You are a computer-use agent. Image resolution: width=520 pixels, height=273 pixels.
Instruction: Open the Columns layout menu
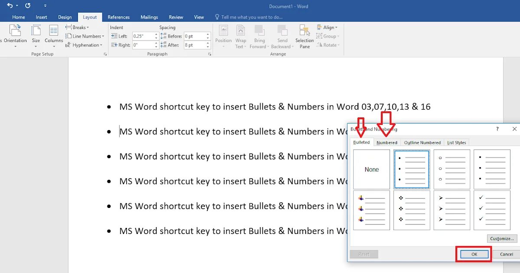(x=54, y=36)
